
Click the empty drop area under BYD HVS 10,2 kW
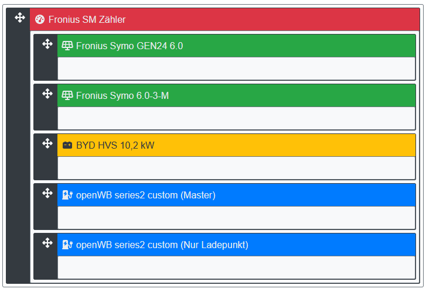[x=236, y=168]
